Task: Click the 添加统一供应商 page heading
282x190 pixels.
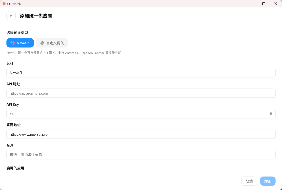Action: coord(36,16)
